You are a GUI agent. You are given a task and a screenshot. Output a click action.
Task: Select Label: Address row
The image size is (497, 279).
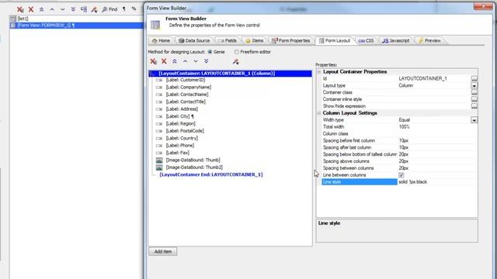182,109
